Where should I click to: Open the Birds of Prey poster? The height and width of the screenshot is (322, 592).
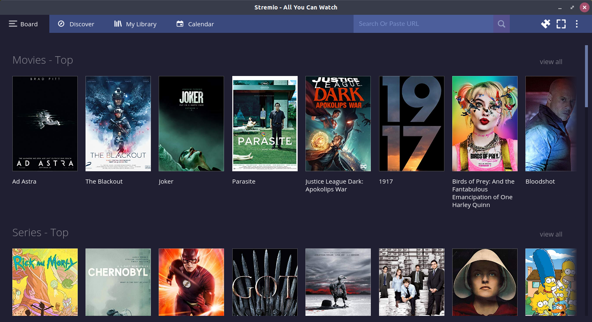tap(485, 124)
